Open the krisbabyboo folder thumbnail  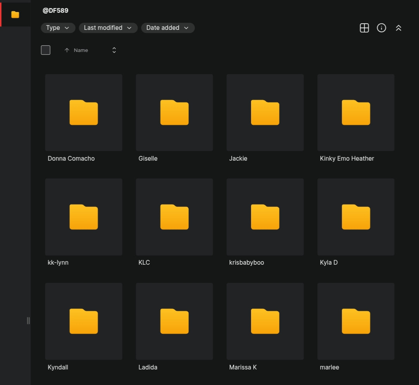(x=265, y=217)
